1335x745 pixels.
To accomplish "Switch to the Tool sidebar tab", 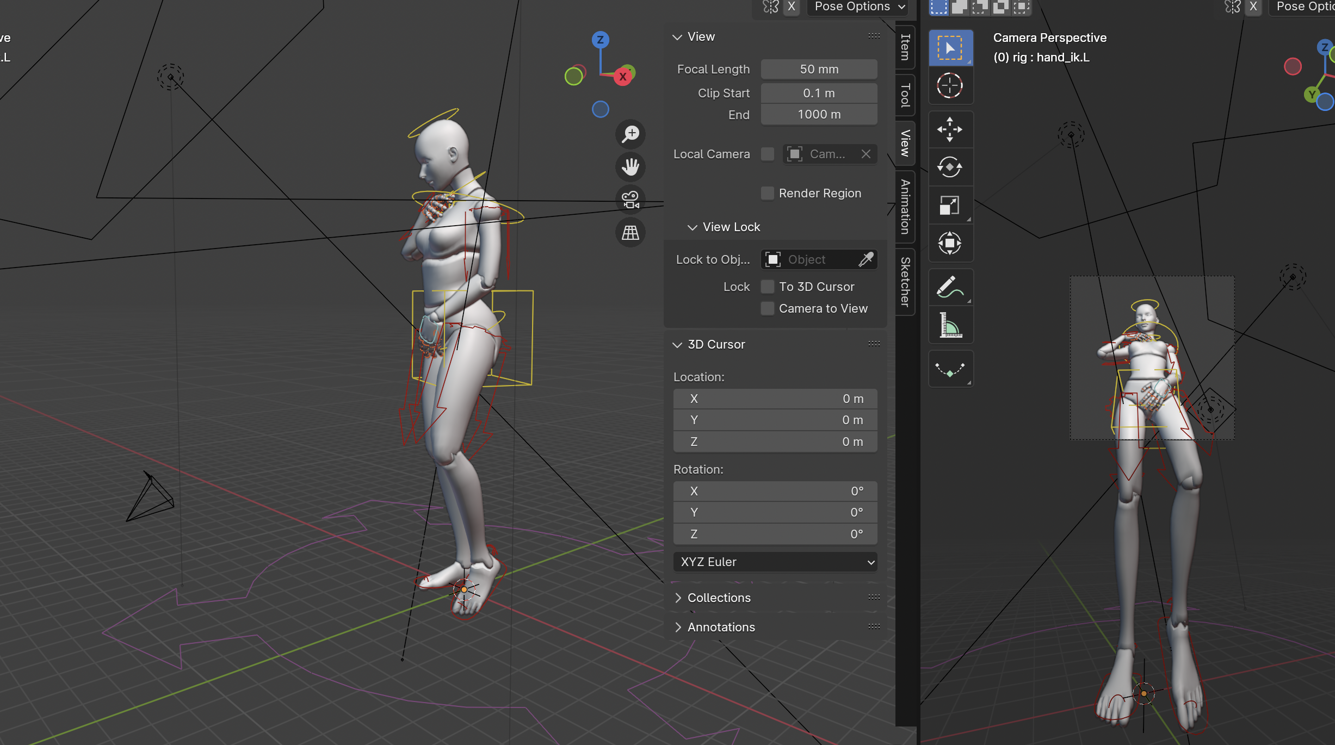I will coord(905,95).
